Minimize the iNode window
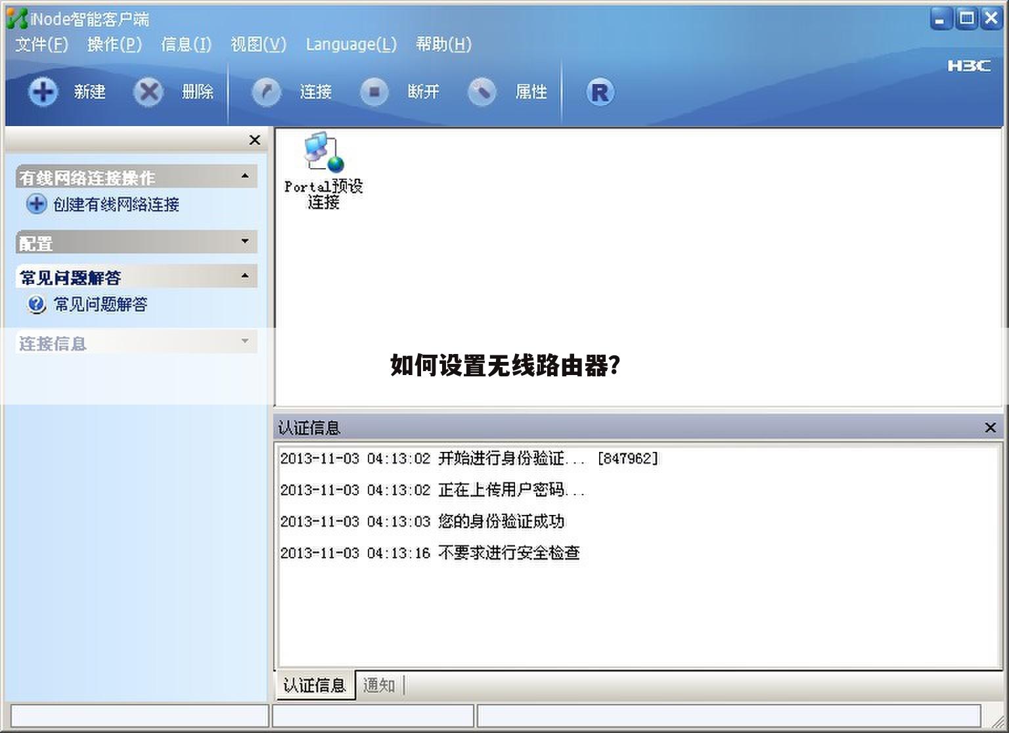Image resolution: width=1009 pixels, height=733 pixels. [941, 18]
